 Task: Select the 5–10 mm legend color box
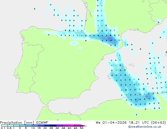click(x=29, y=126)
